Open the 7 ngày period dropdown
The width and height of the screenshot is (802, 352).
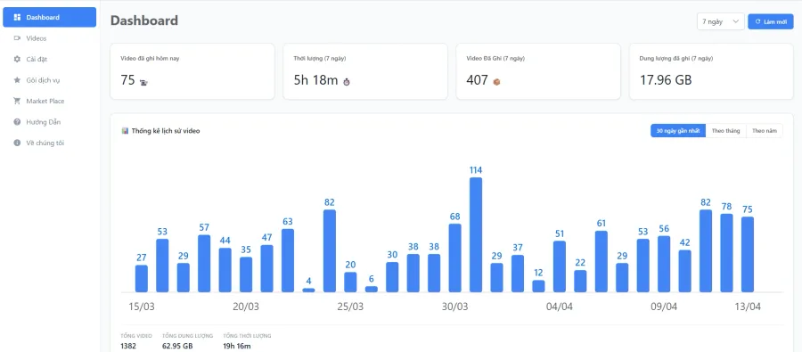point(720,21)
